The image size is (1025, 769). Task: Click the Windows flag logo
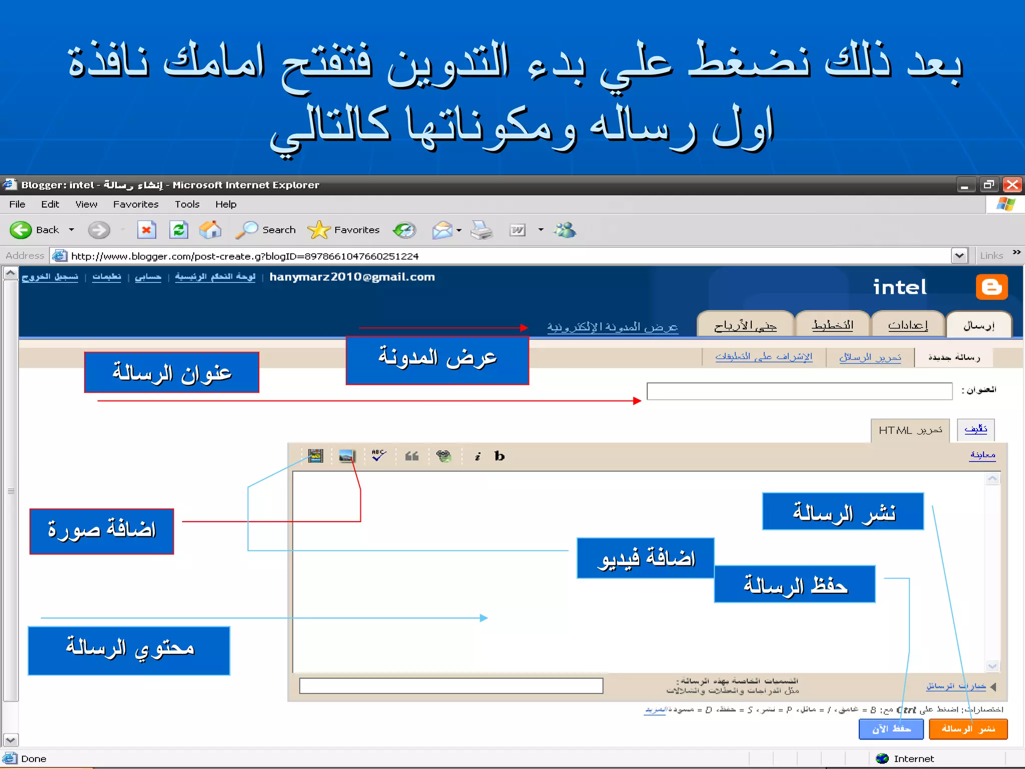point(1005,204)
